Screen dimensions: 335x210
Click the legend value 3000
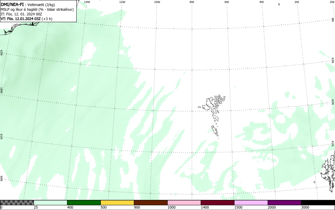[305, 207]
